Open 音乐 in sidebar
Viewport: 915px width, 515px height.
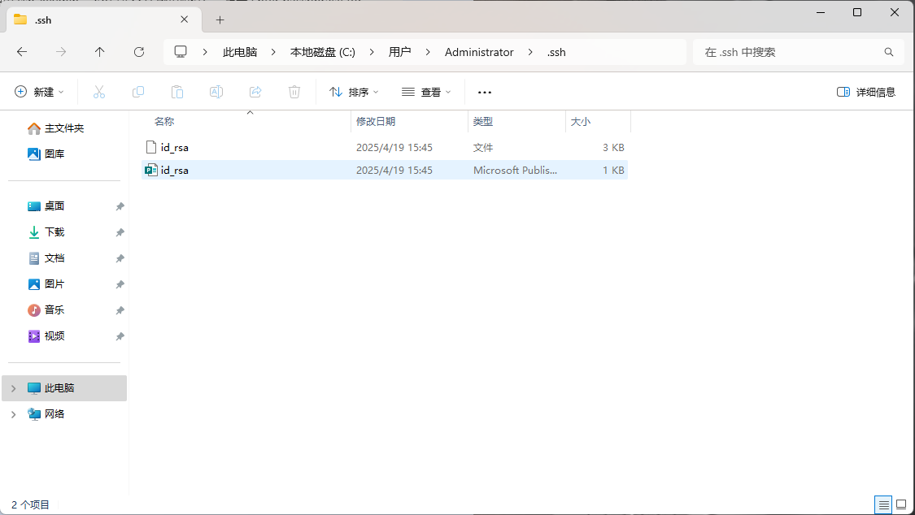(x=54, y=310)
